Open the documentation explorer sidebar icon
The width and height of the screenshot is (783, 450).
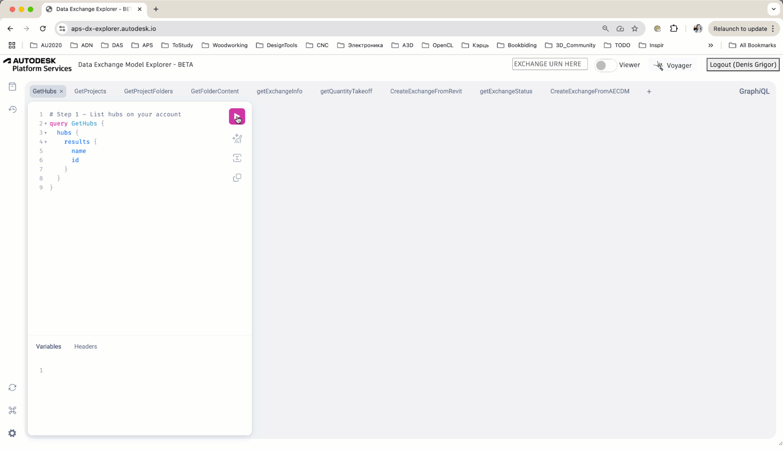(12, 87)
